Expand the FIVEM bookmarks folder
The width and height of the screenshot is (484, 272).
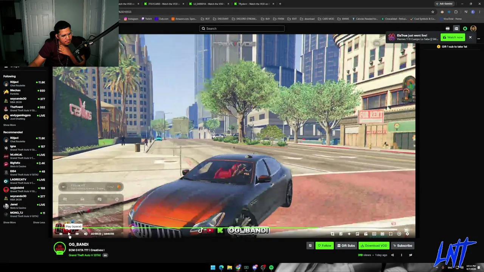click(x=279, y=19)
